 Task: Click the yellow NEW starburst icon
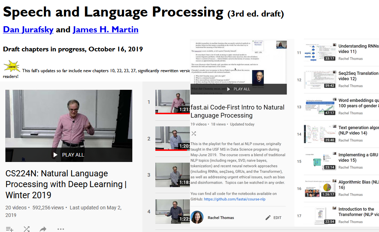click(x=12, y=66)
